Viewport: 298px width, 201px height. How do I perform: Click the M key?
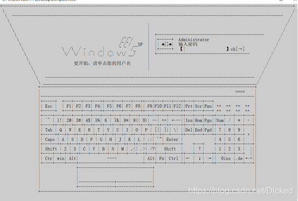tap(123, 149)
